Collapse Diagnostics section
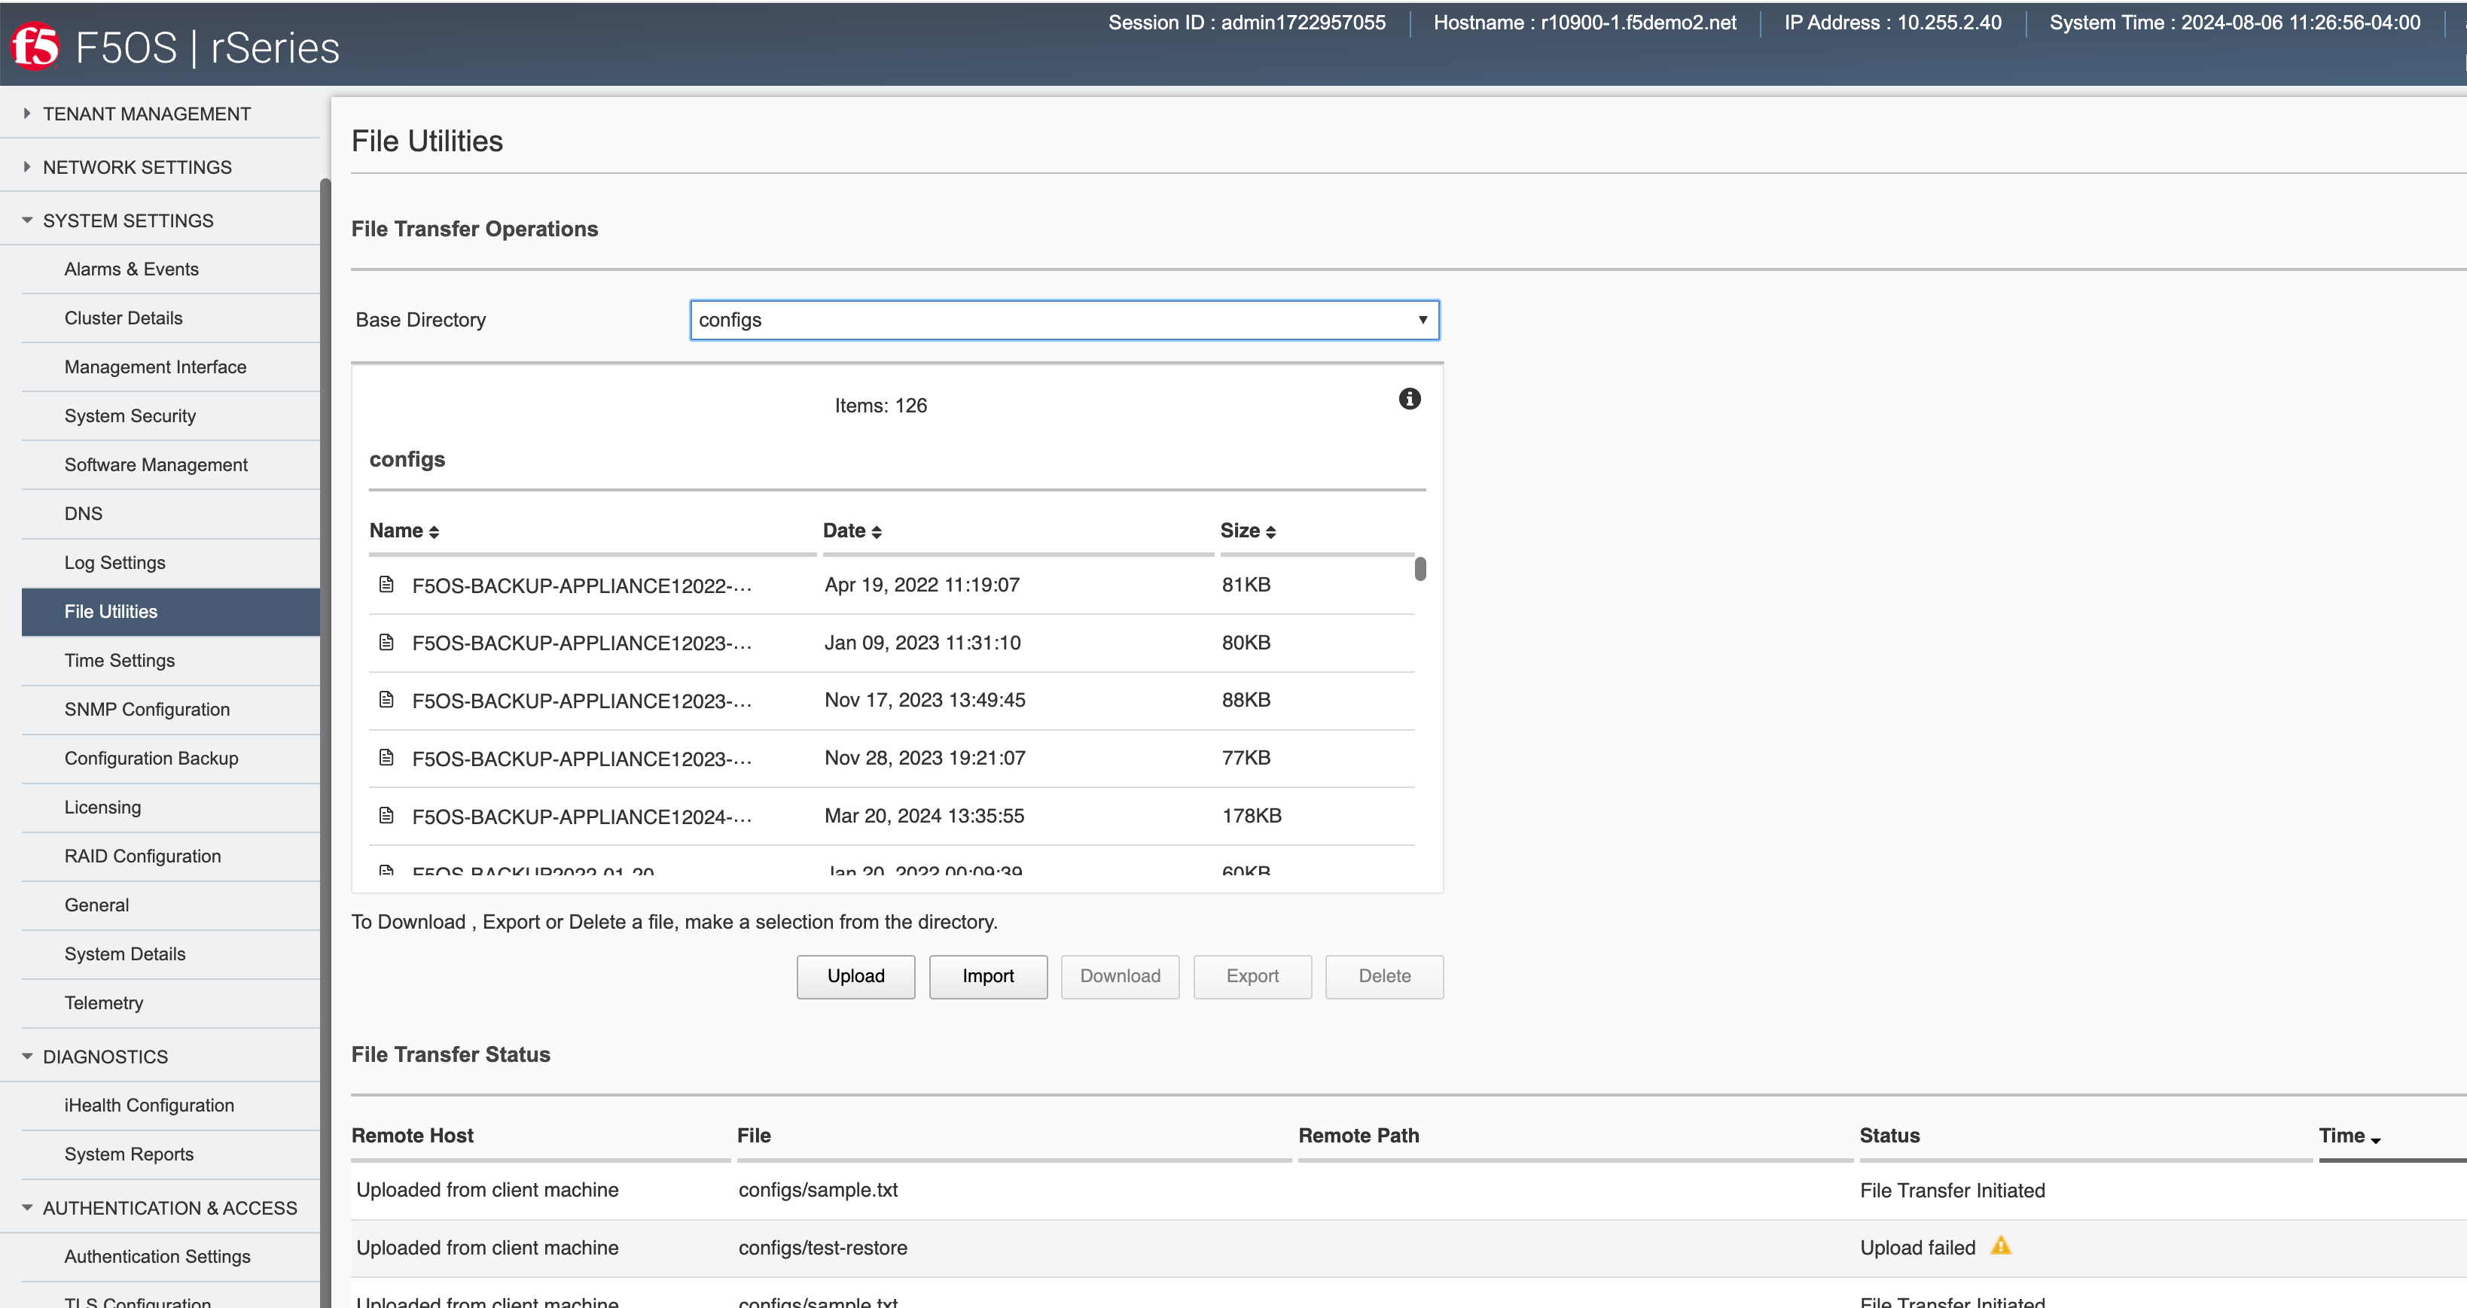Screen dimensions: 2467x1308 point(27,1057)
